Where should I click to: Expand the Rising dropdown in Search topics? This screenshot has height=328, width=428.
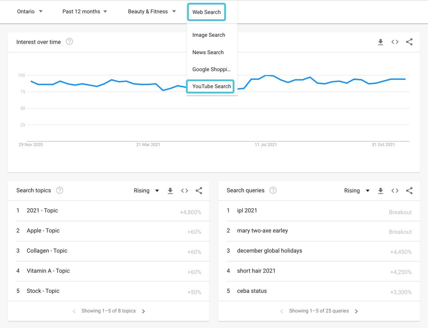point(146,191)
